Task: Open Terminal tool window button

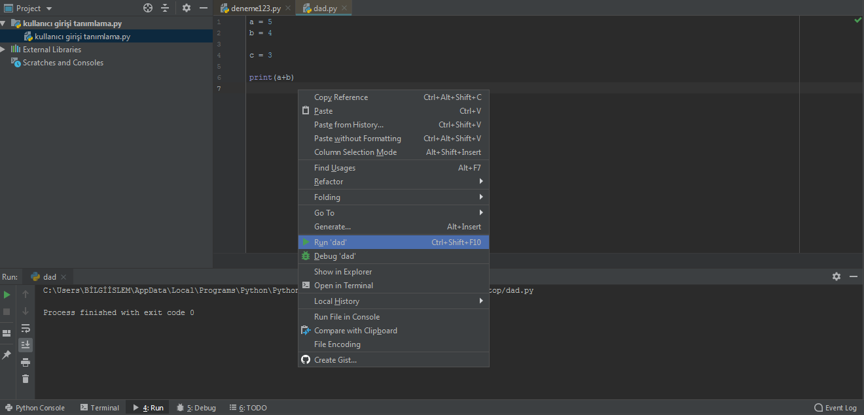Action: [x=99, y=408]
